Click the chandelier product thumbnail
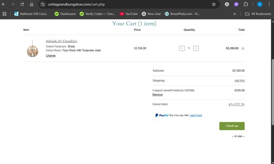The width and height of the screenshot is (274, 164). coord(32,48)
